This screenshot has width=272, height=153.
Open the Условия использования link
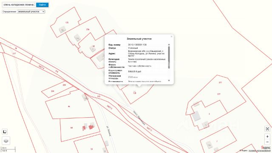(260, 150)
